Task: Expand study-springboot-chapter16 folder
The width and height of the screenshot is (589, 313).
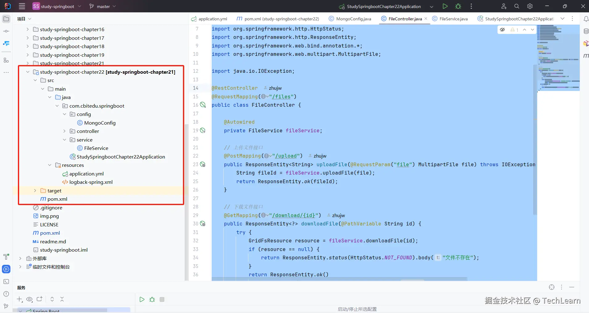Action: pos(28,29)
